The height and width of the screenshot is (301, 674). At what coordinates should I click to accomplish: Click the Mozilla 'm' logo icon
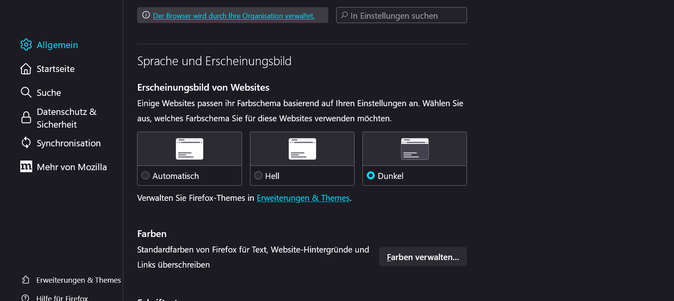point(26,167)
